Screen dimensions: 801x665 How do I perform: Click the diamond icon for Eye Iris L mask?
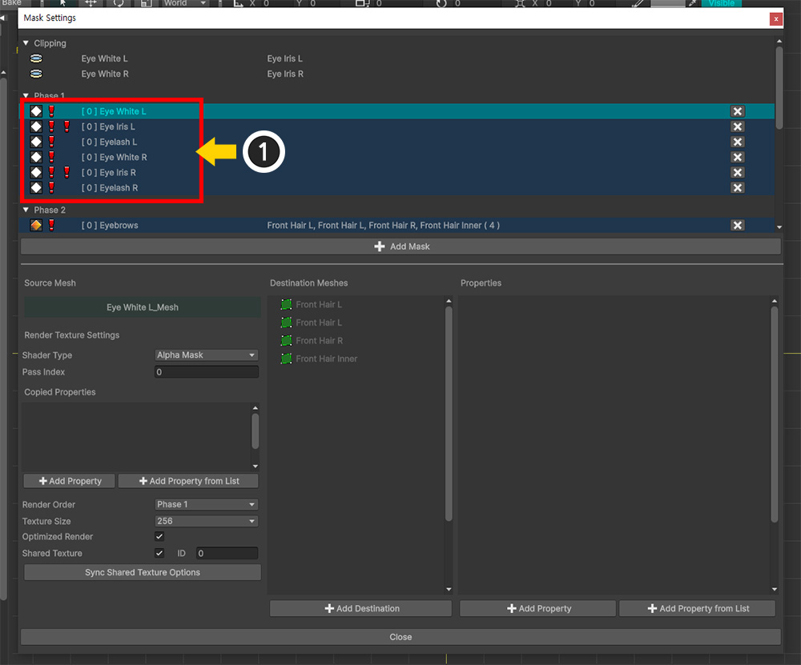coord(36,126)
